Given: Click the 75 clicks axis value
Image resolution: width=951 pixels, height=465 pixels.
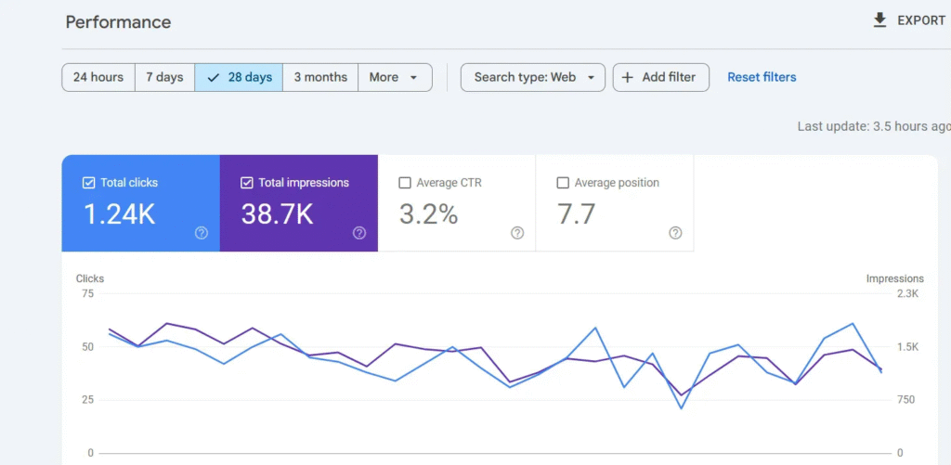Looking at the screenshot, I should [88, 294].
